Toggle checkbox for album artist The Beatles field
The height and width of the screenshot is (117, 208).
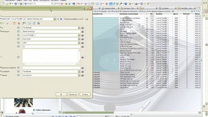(19, 71)
